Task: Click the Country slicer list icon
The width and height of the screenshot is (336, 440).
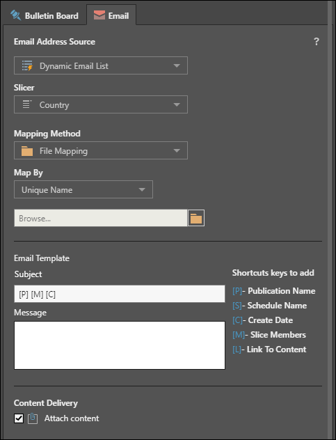Action: tap(27, 104)
